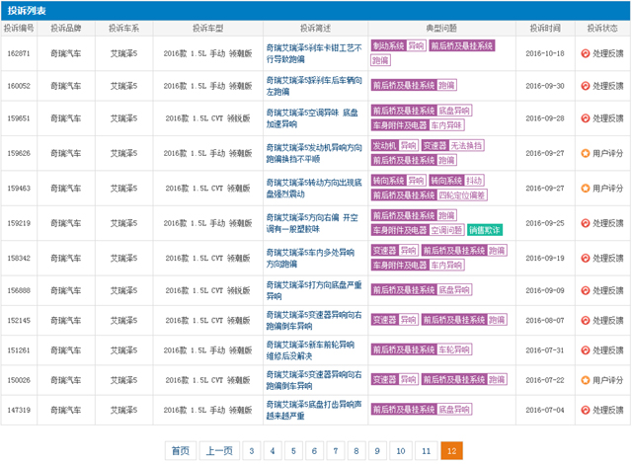Click 投诉列表 panel title
Image resolution: width=632 pixels, height=464 pixels.
[27, 11]
